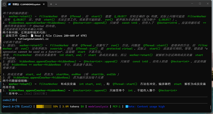Click the modelanalysis status entry
This screenshot has width=213, height=114.
pos(98,107)
